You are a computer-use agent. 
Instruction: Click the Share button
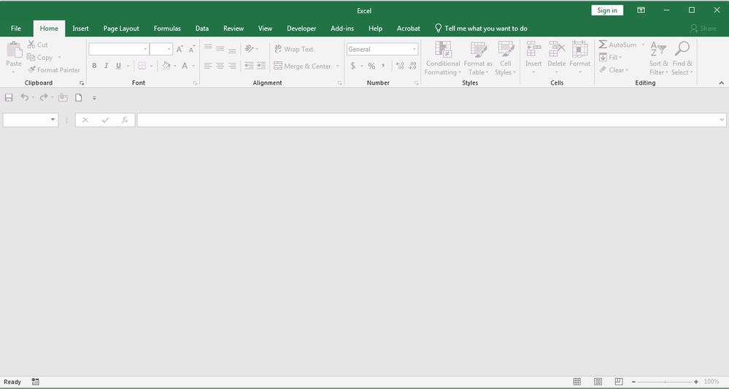click(x=703, y=28)
